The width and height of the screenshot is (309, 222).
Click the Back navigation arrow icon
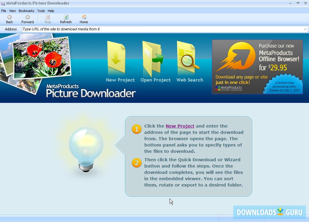coord(9,17)
